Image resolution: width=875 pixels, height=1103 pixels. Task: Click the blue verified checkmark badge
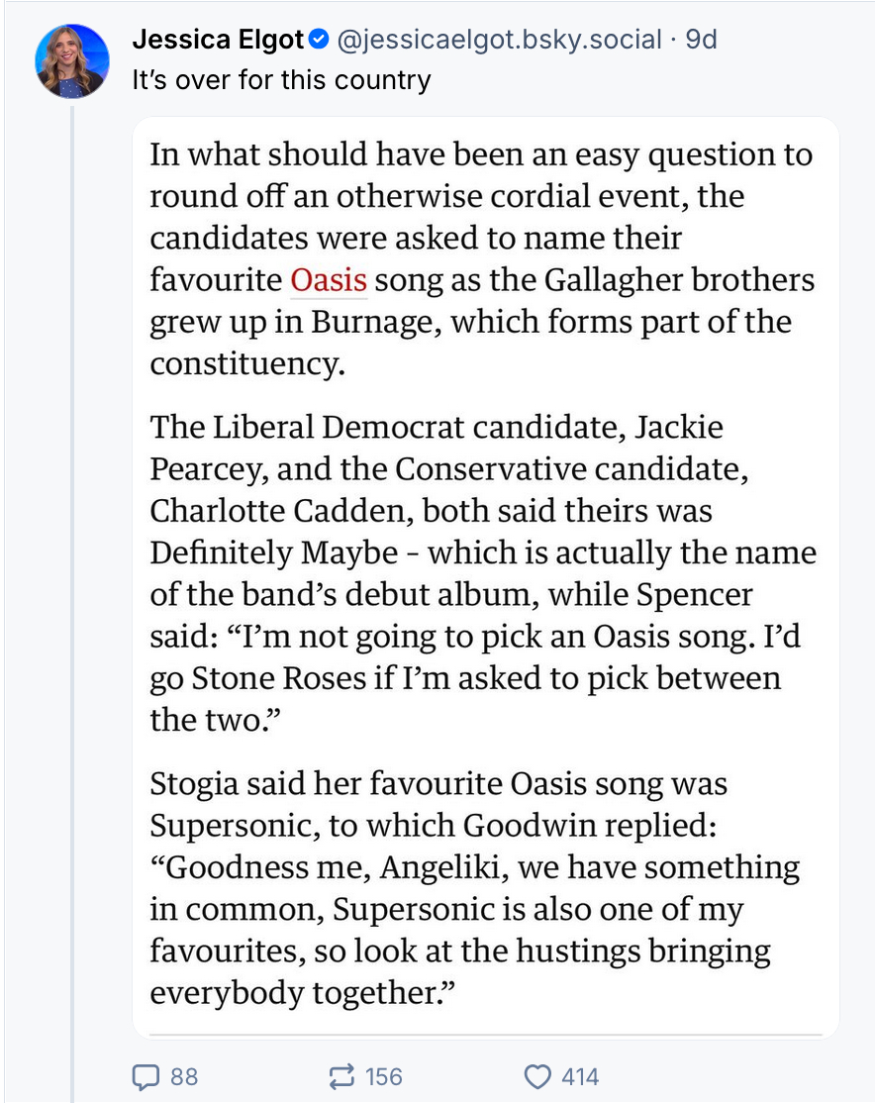coord(318,40)
